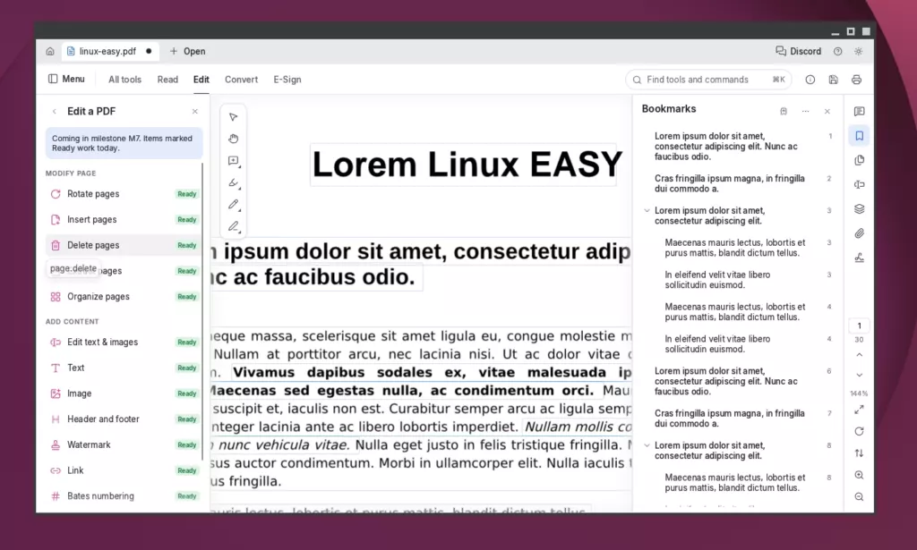Screen dimensions: 917x550
Task: Collapse bookmark on page 8
Action: pos(647,444)
